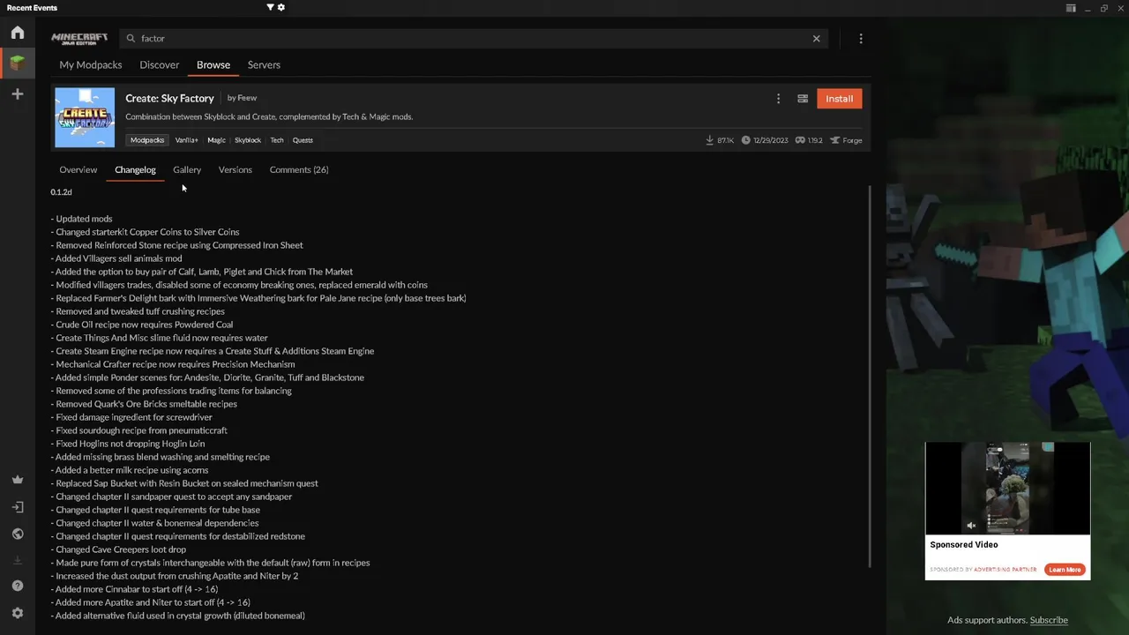This screenshot has width=1129, height=635.
Task: Click the gamepad icon by 1.19.2
Action: (800, 140)
